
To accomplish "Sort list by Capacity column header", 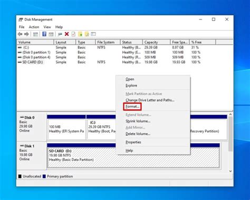I will click(156, 42).
